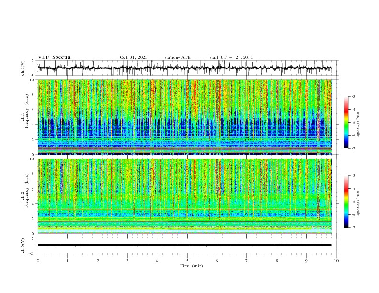
Task: Click the upper PSD color scale bar
Action: pyautogui.click(x=346, y=123)
